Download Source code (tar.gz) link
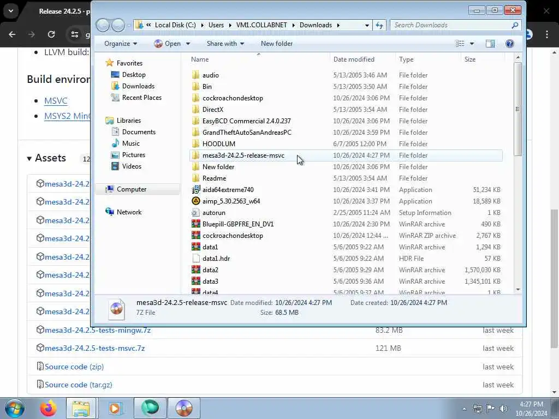This screenshot has height=419, width=559. coord(78,385)
